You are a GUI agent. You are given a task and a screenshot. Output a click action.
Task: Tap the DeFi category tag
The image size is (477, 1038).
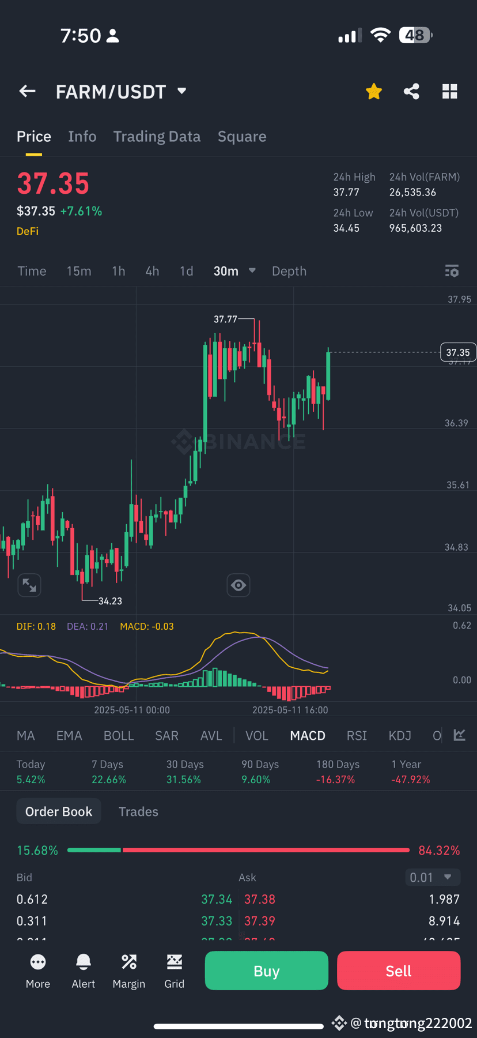(x=28, y=231)
